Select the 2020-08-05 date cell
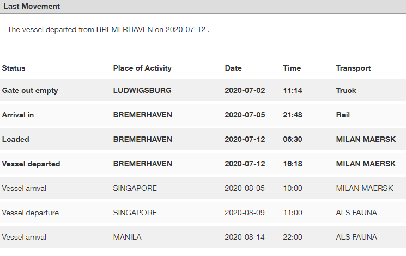 click(245, 188)
